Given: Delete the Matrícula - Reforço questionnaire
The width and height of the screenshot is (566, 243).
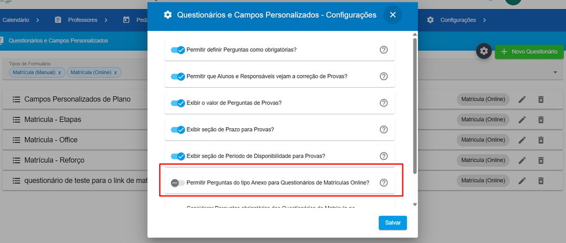Looking at the screenshot, I should tap(541, 160).
